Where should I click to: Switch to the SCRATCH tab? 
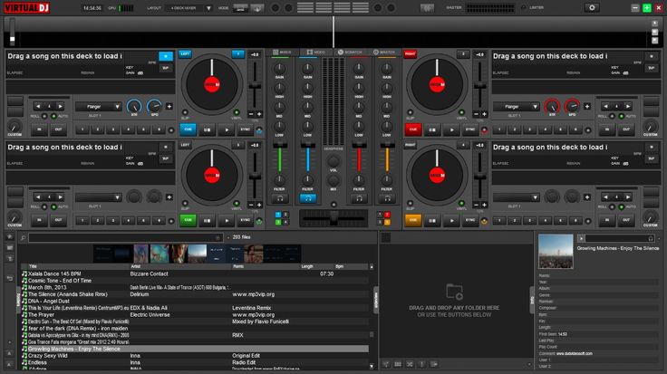tap(351, 53)
